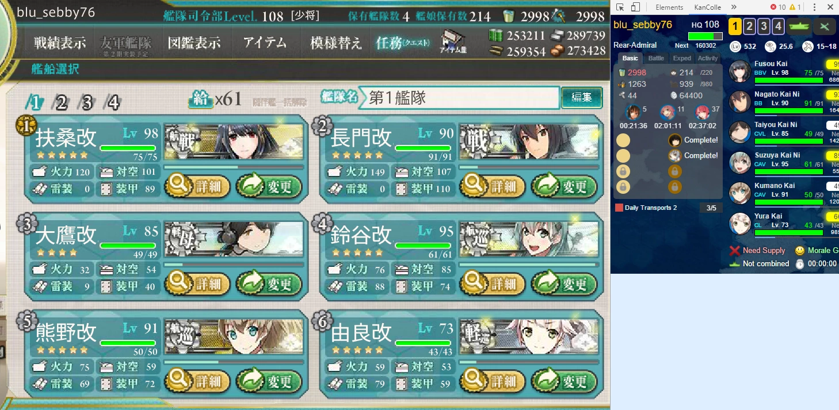
Task: Open DevTools three-dot options menu
Action: 814,7
